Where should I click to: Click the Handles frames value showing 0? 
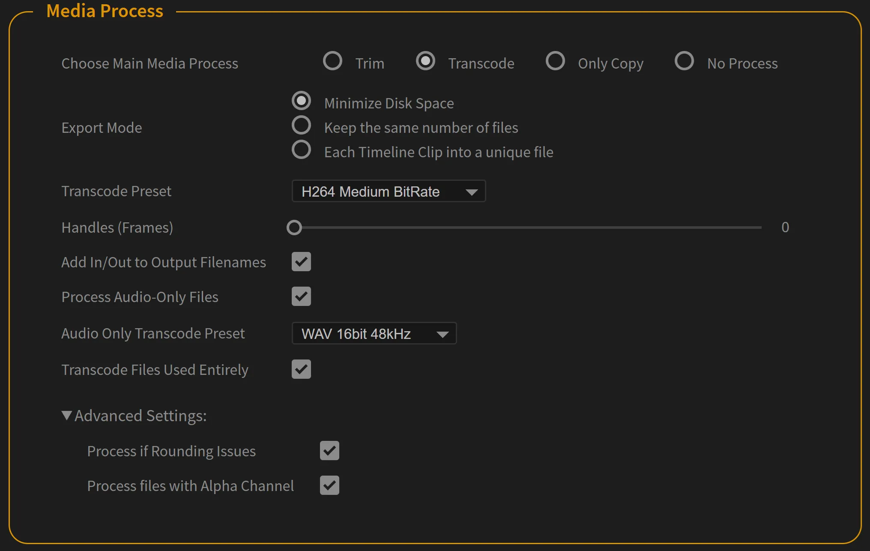click(x=785, y=227)
